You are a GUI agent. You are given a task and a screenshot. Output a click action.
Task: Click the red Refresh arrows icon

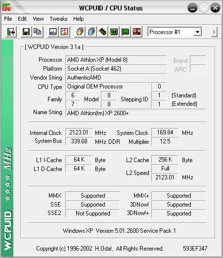click(64, 32)
